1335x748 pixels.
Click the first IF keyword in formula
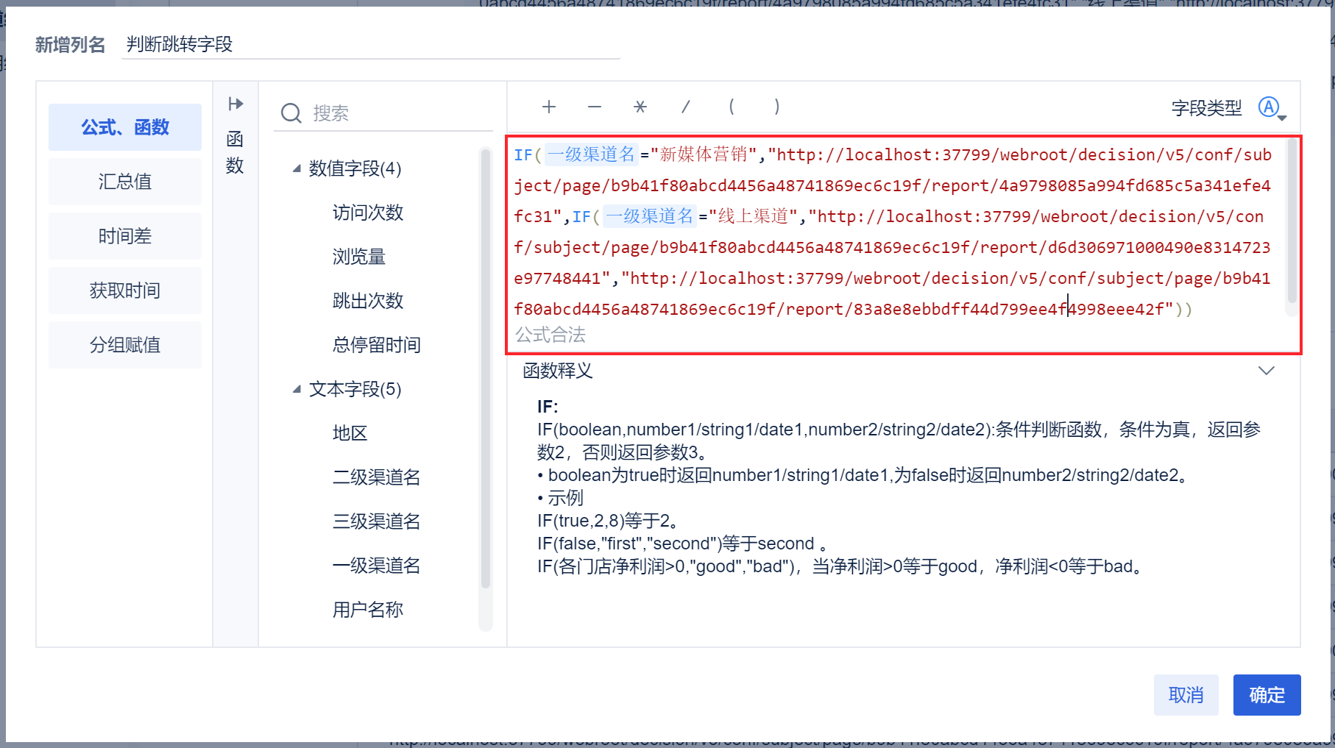coord(523,155)
